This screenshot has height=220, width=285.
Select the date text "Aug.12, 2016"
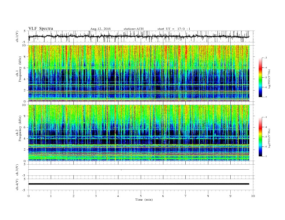click(100, 29)
